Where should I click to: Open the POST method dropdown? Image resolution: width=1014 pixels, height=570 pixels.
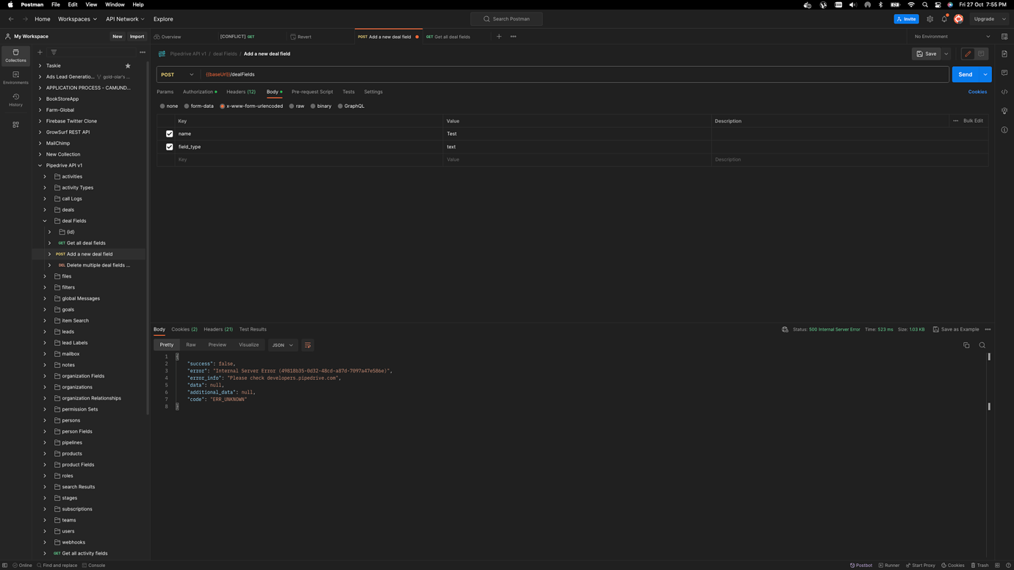(178, 74)
